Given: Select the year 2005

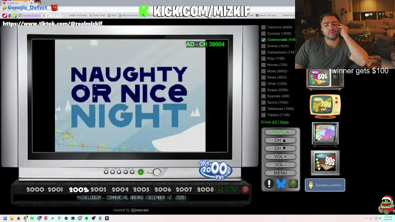Looking at the screenshot, I should point(141,190).
